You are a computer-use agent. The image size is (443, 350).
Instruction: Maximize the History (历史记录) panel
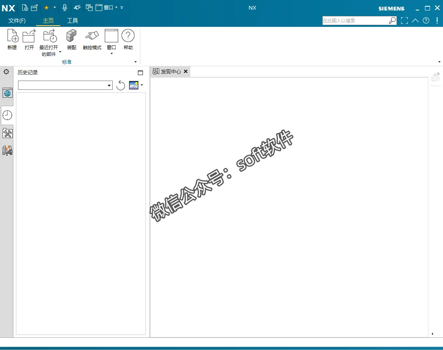point(140,73)
